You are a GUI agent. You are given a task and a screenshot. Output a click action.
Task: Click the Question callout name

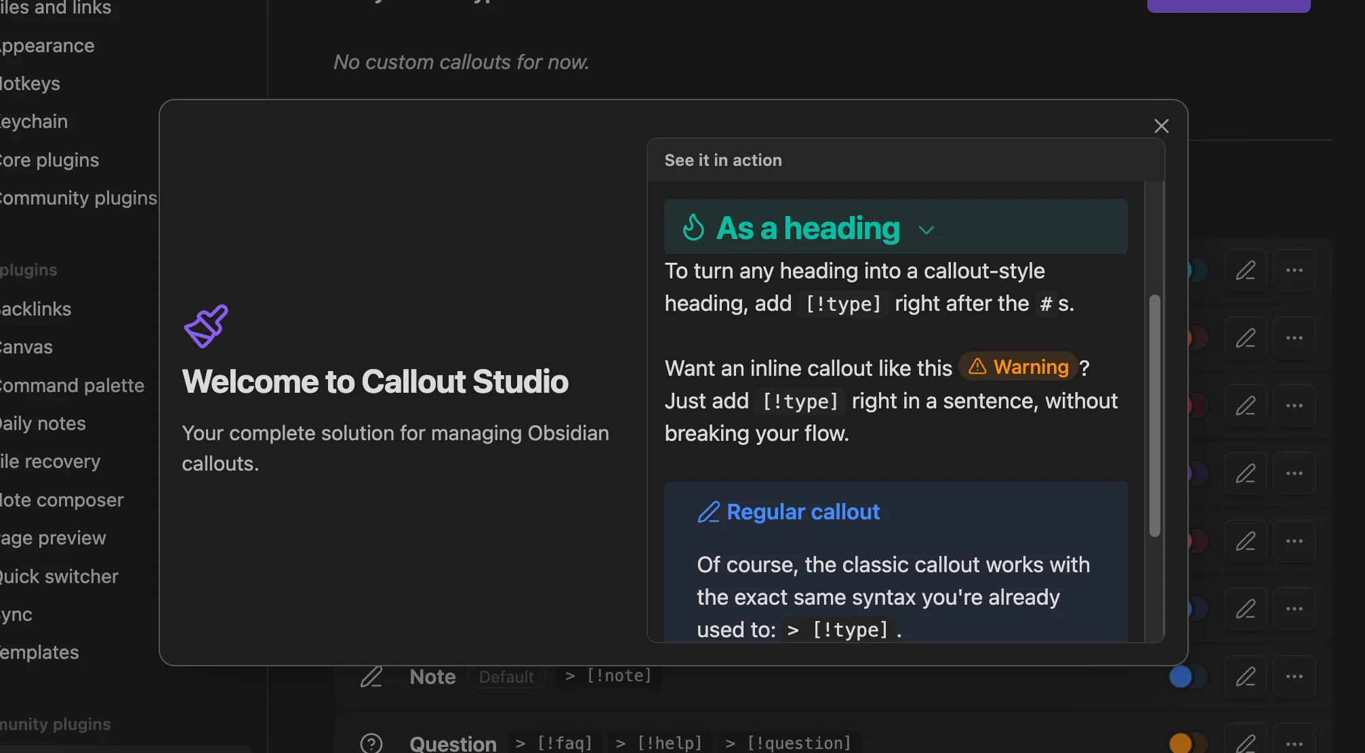click(x=453, y=743)
